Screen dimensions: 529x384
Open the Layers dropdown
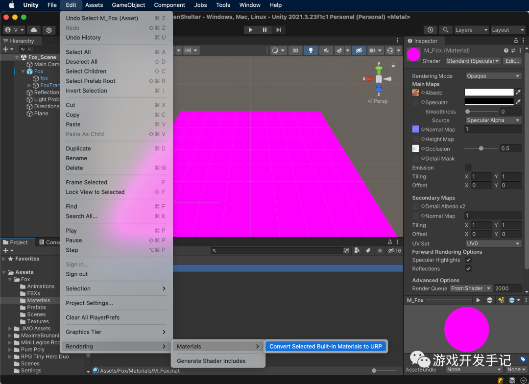pyautogui.click(x=471, y=30)
